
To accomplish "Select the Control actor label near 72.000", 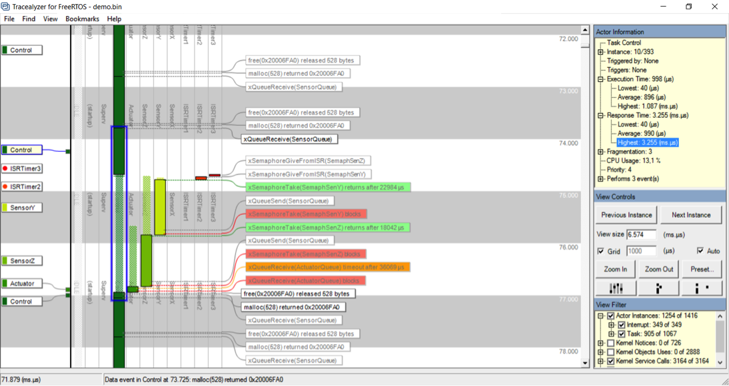I will point(21,50).
